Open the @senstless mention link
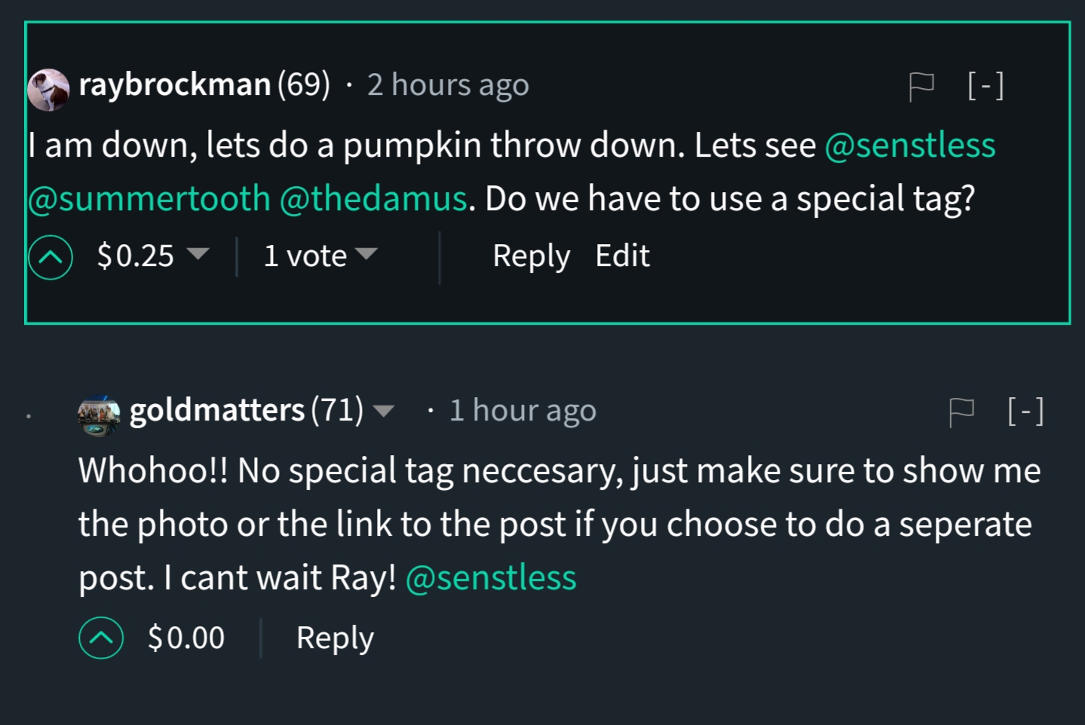 point(912,145)
